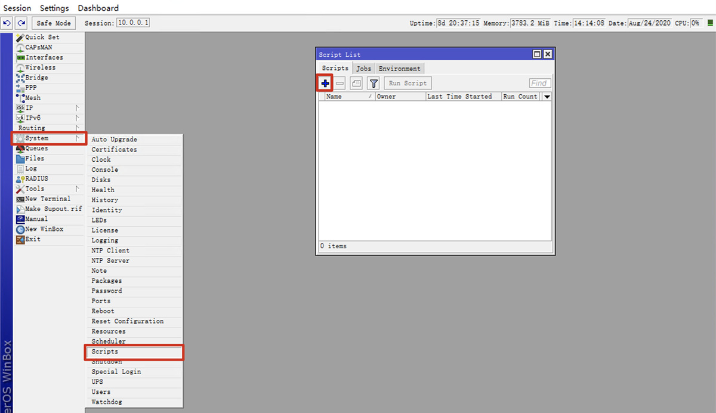The height and width of the screenshot is (413, 716).
Task: Open the Wireless sidebar entry
Action: click(40, 67)
